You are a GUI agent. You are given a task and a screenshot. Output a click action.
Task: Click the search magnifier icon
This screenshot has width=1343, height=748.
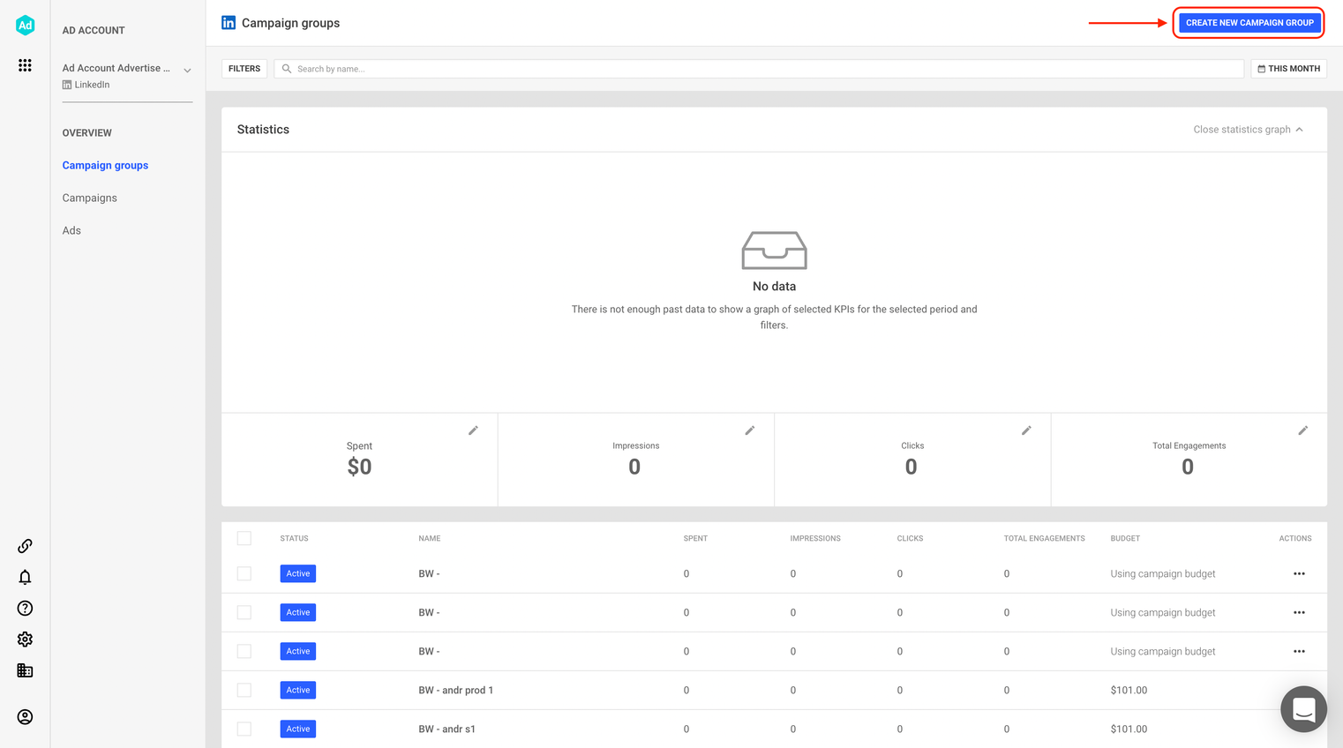coord(287,69)
